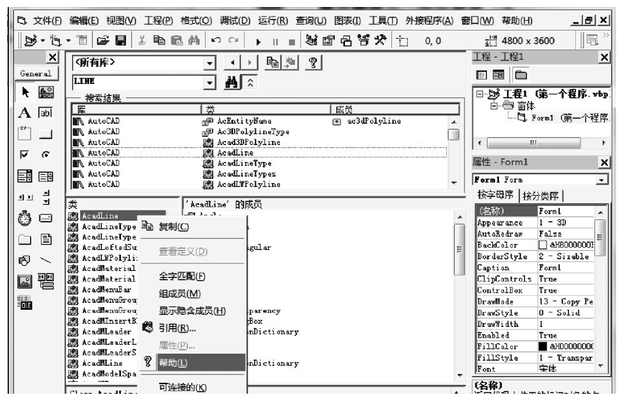Viewport: 618px width, 395px height.
Task: Select AcadLineType row in search results
Action: (259, 163)
